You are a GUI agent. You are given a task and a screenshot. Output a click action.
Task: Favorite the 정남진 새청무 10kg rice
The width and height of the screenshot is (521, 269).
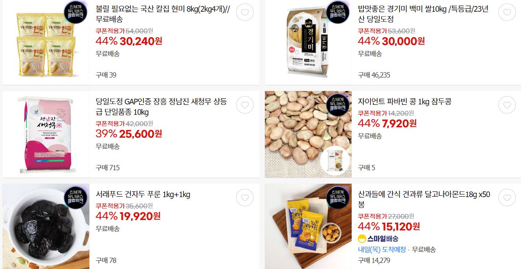tap(245, 105)
